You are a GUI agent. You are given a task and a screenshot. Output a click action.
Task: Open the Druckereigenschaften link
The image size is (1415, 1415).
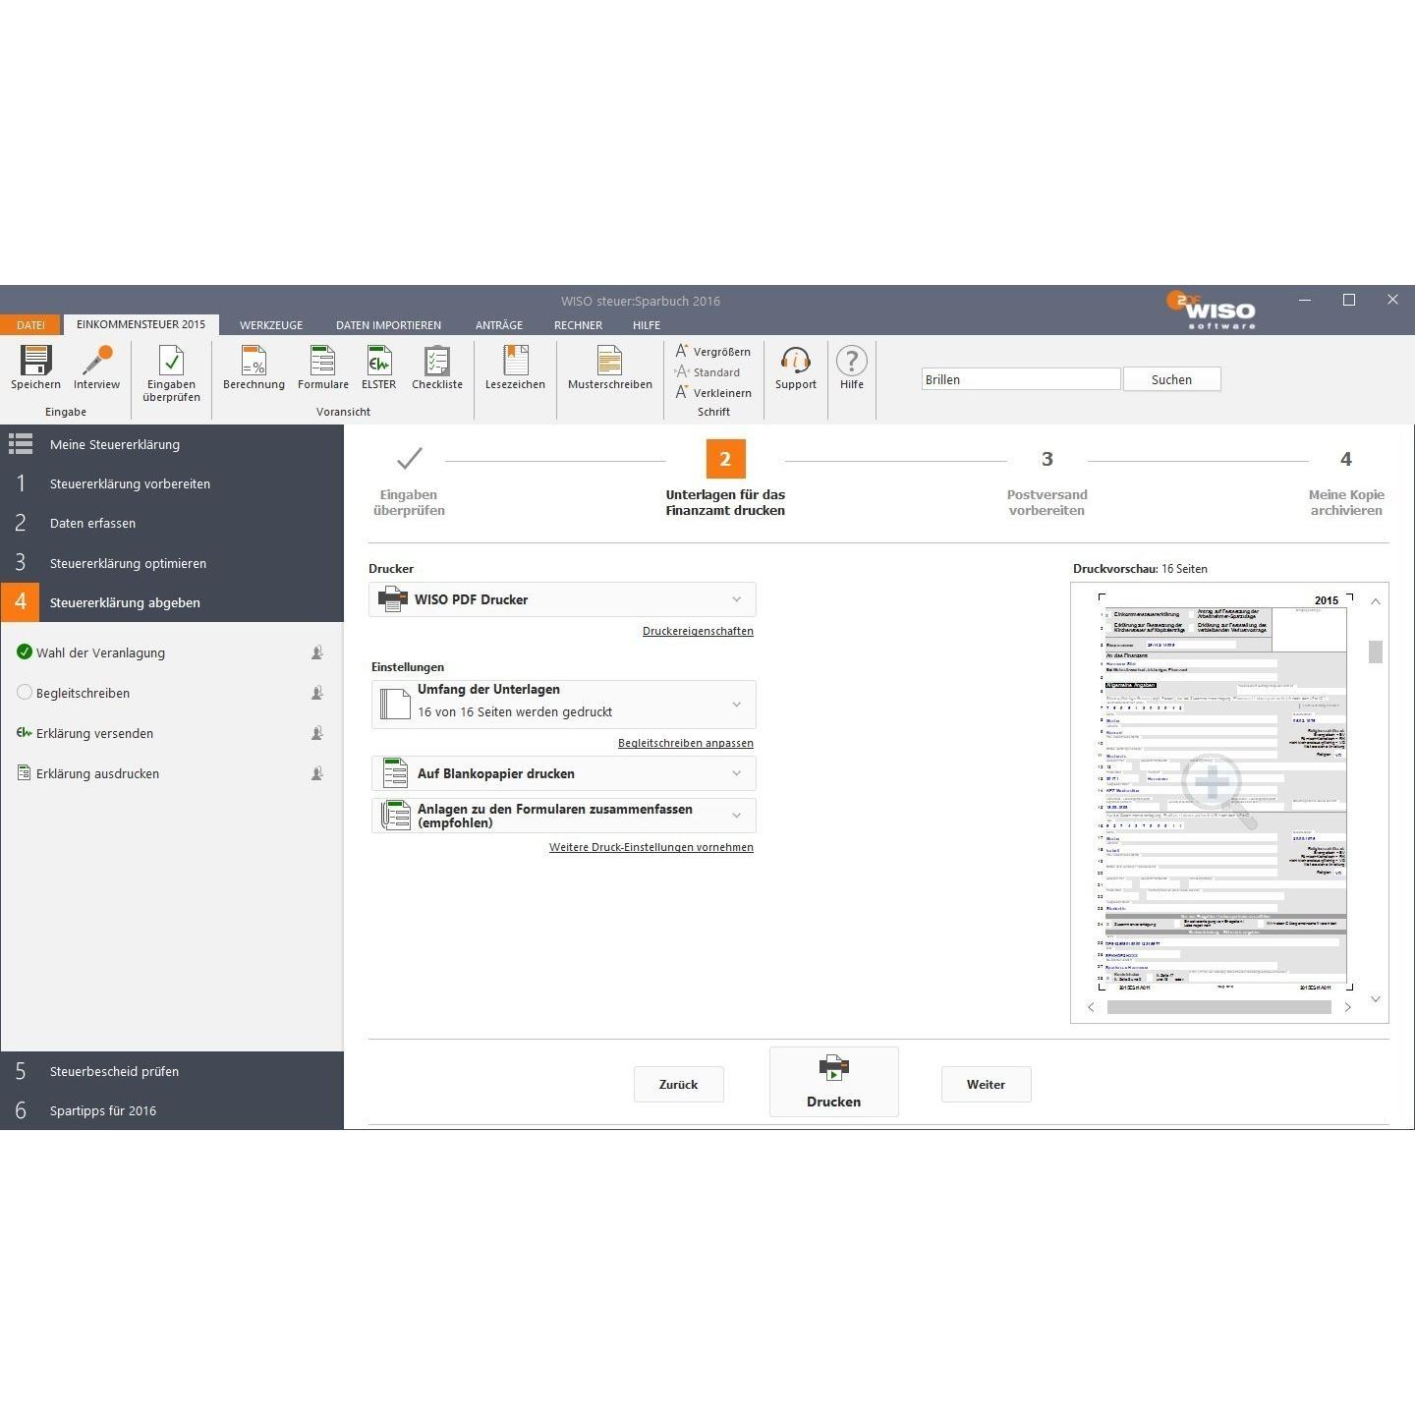(698, 631)
